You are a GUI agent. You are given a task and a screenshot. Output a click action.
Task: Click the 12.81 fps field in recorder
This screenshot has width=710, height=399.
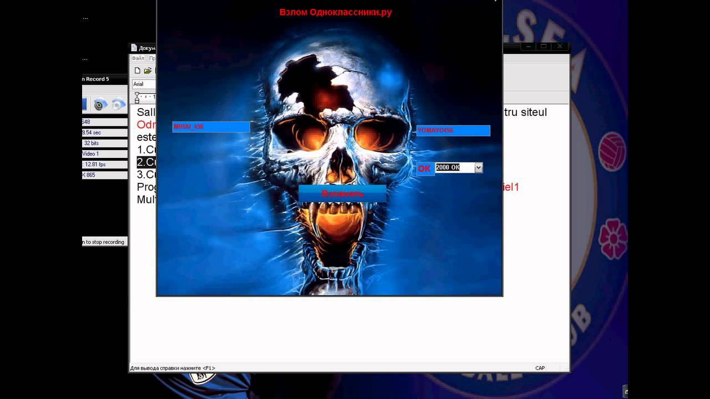[105, 164]
